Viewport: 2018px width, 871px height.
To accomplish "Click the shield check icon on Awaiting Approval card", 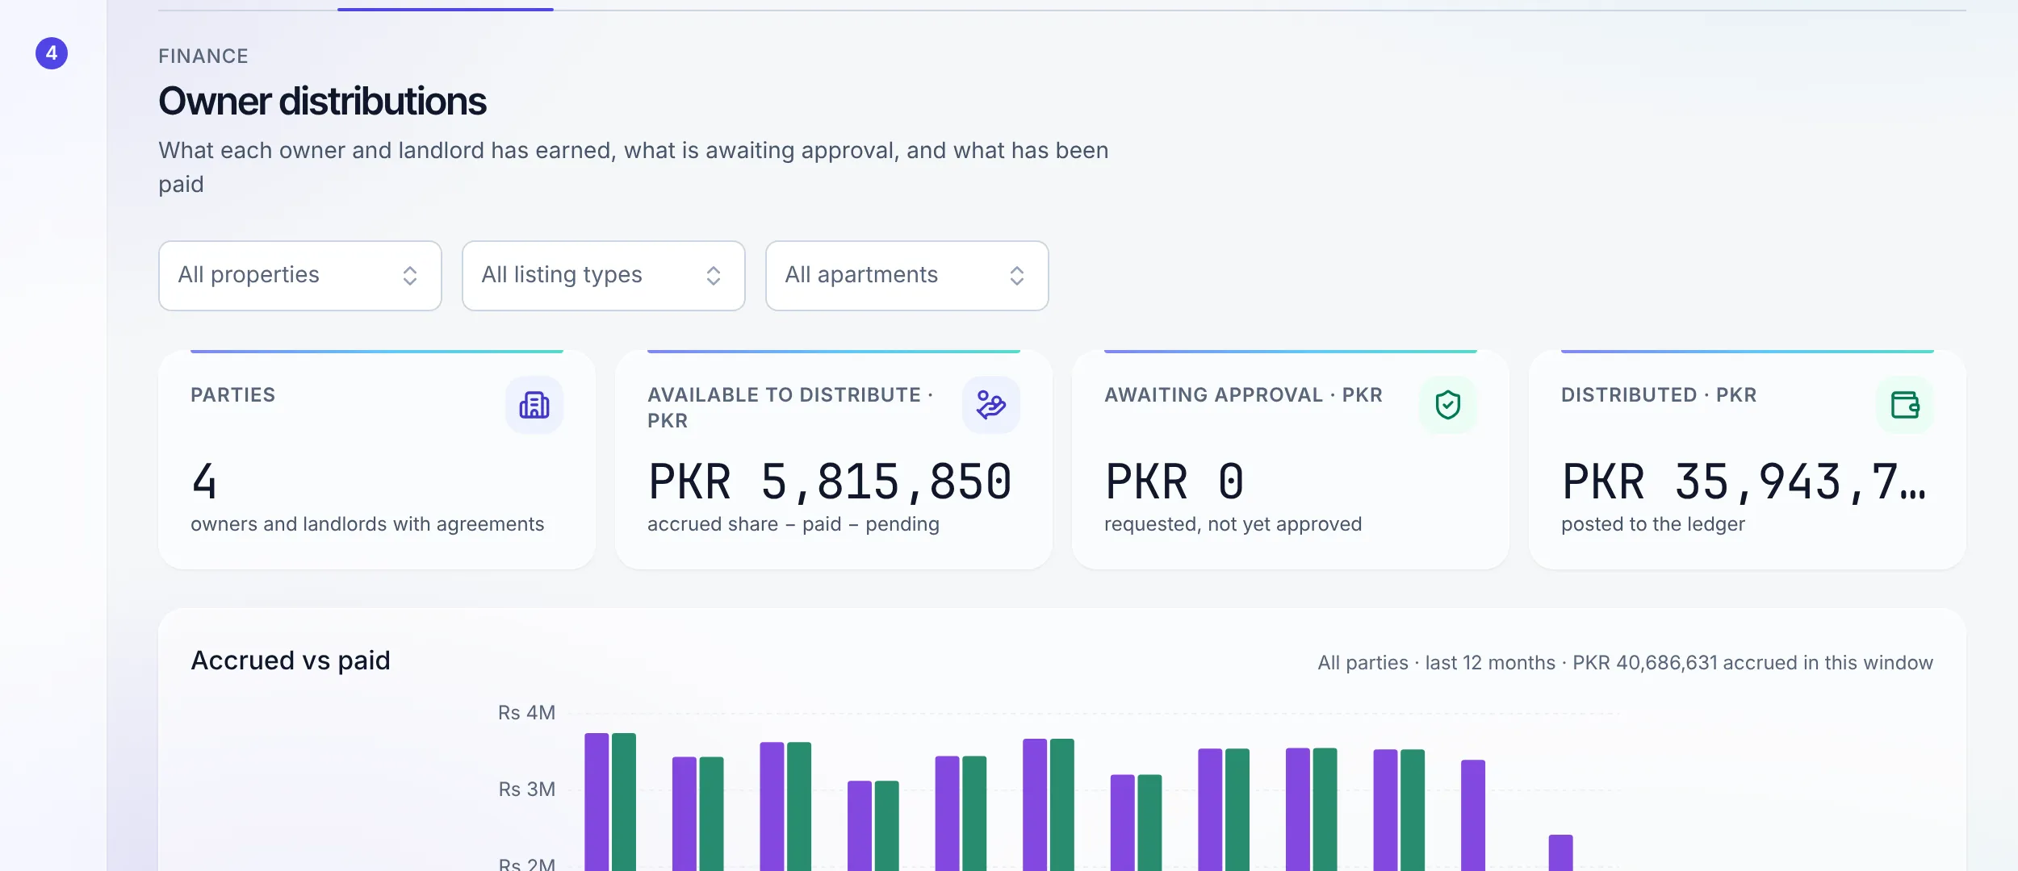I will (x=1448, y=405).
